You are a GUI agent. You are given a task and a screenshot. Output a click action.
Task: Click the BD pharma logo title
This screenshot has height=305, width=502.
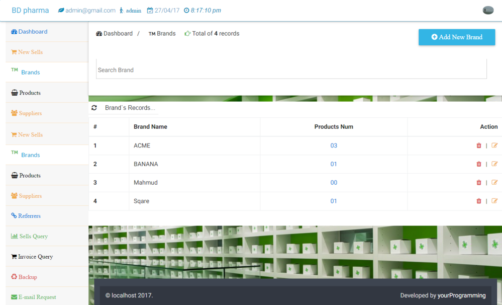[x=30, y=11]
